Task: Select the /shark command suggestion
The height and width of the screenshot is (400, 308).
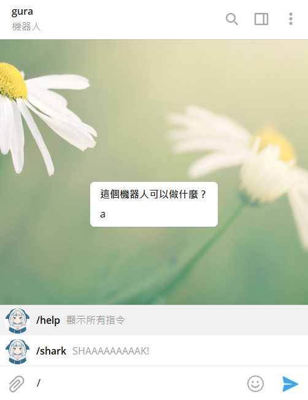Action: coord(154,351)
